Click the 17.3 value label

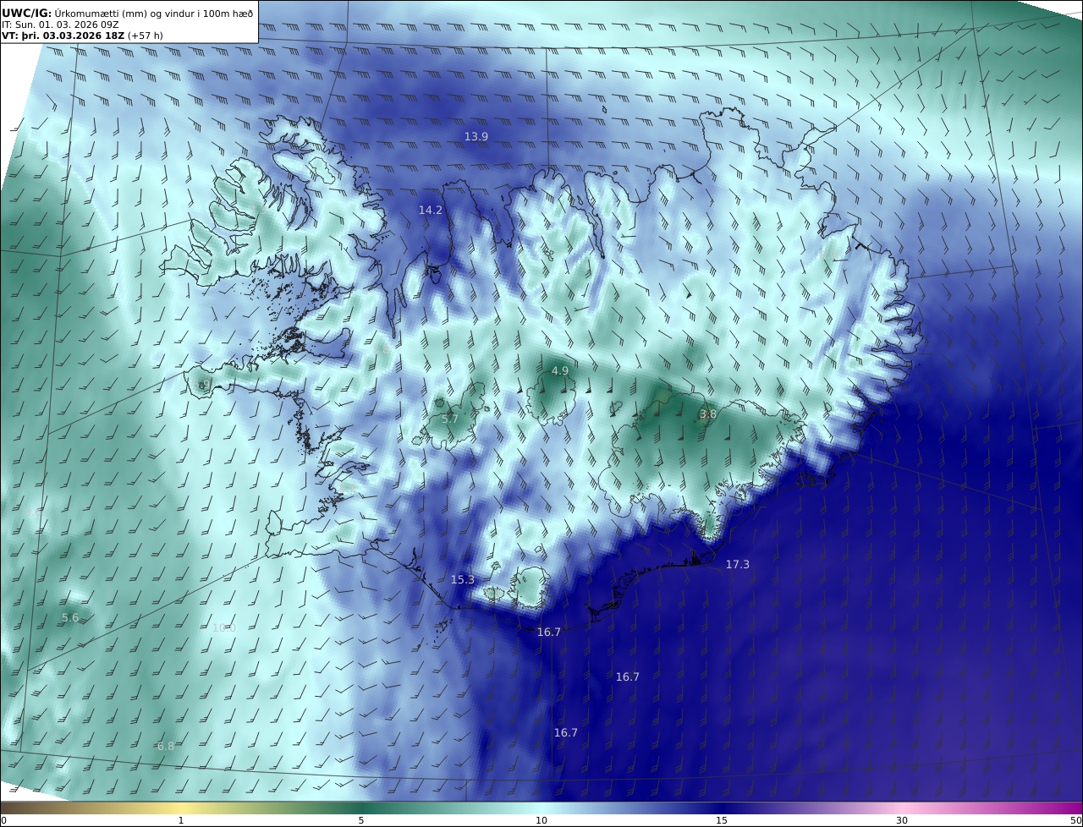click(738, 564)
